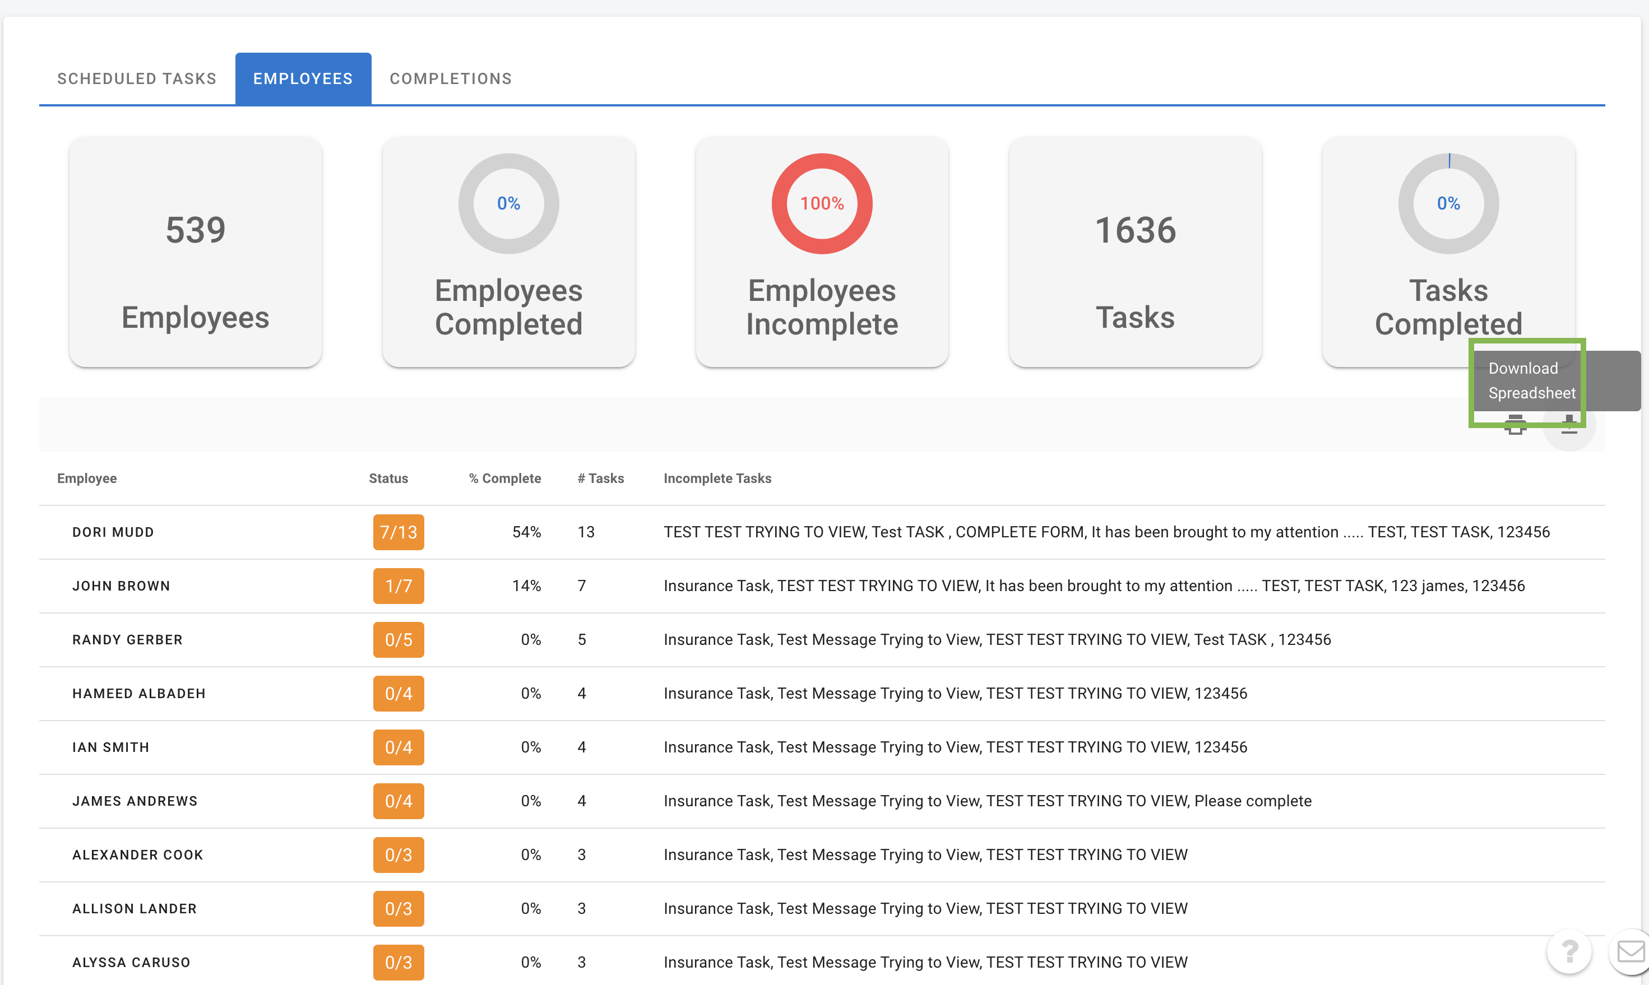The height and width of the screenshot is (985, 1649).
Task: Click the 0% Employees Completed donut chart
Action: click(508, 203)
